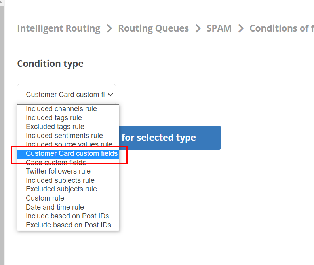Image resolution: width=314 pixels, height=265 pixels.
Task: Open Intelligent Routing breadcrumb link
Action: click(59, 28)
